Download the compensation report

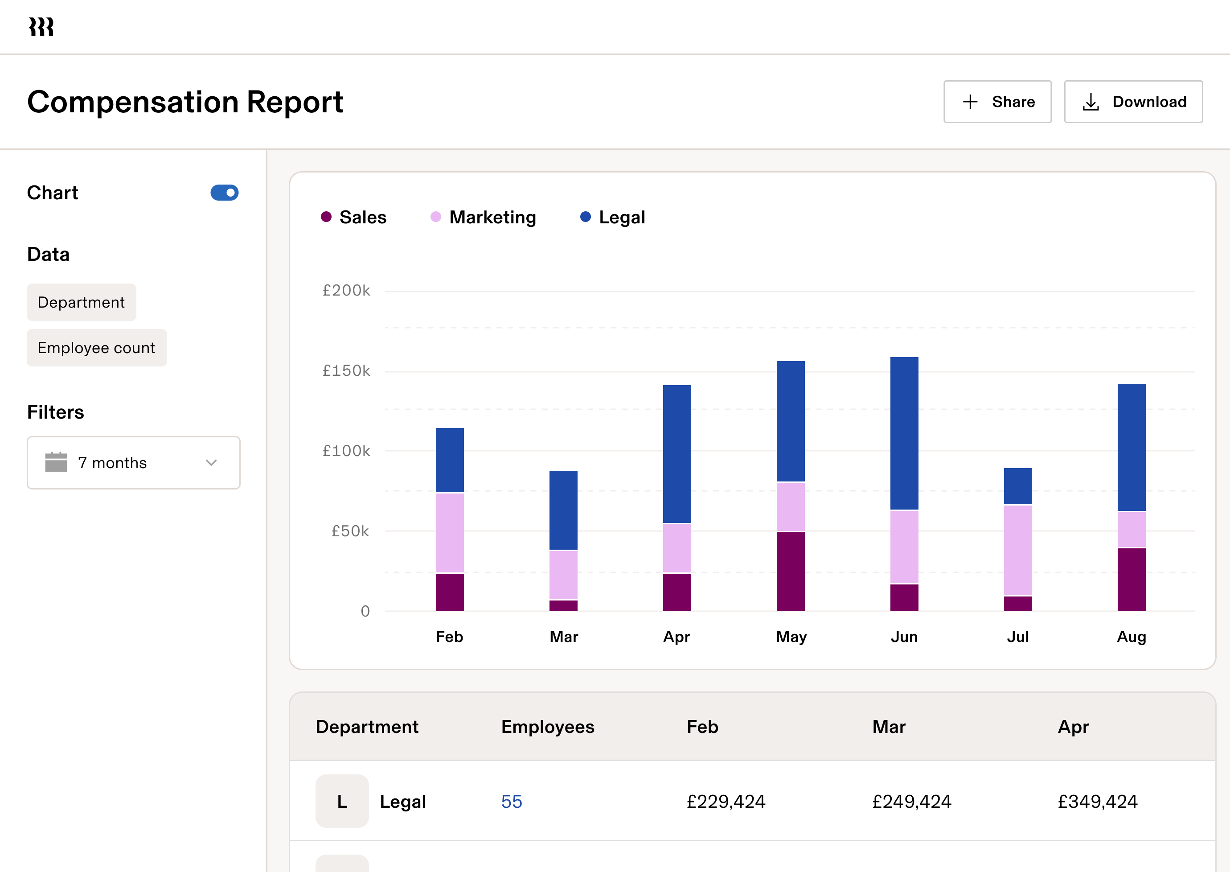point(1133,102)
